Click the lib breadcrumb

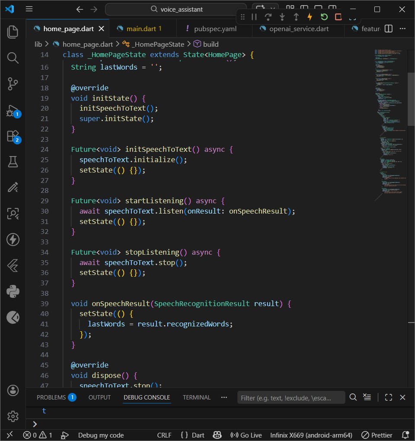coord(38,44)
